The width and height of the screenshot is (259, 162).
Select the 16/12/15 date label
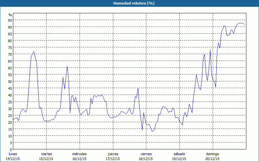click(x=79, y=159)
